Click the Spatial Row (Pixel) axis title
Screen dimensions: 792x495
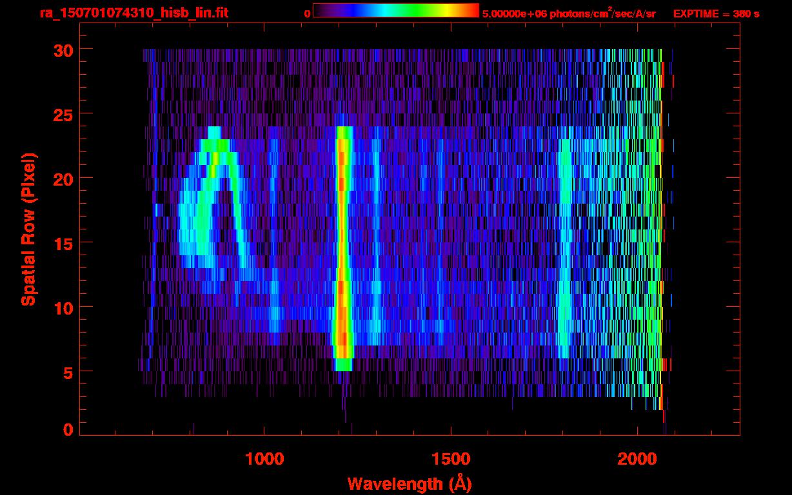(28, 229)
